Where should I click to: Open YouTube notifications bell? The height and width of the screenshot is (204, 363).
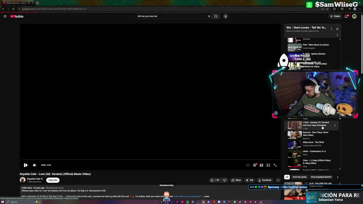point(346,16)
